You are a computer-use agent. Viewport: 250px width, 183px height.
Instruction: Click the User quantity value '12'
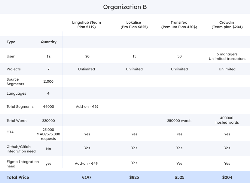pyautogui.click(x=48, y=56)
